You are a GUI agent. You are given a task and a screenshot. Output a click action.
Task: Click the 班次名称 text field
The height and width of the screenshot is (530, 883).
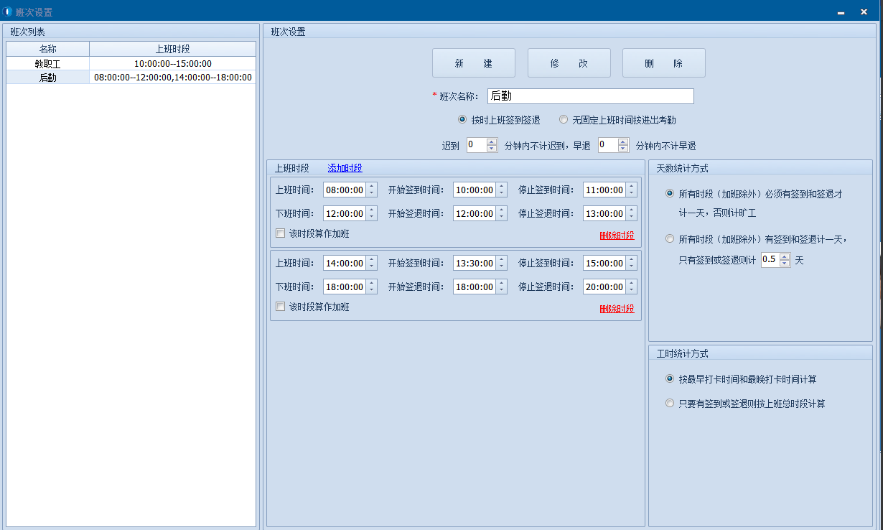pos(590,96)
